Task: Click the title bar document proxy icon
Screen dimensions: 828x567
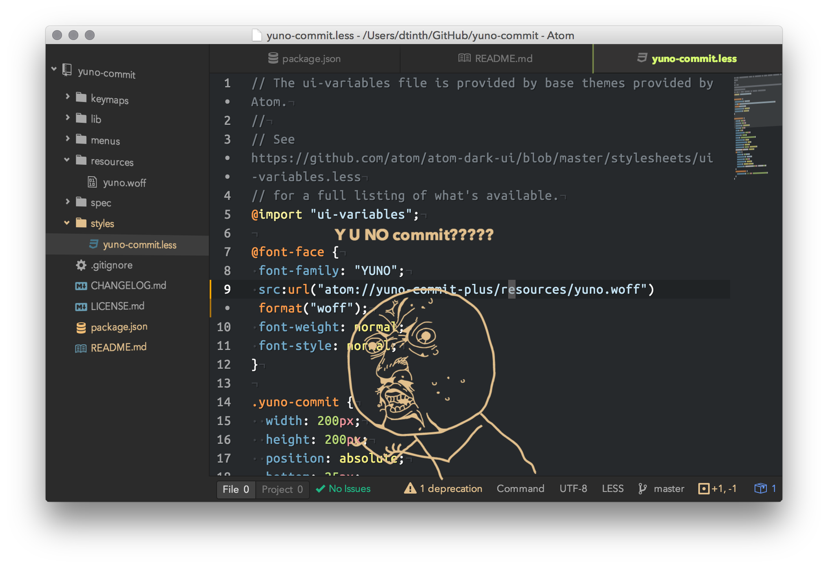Action: (x=257, y=35)
